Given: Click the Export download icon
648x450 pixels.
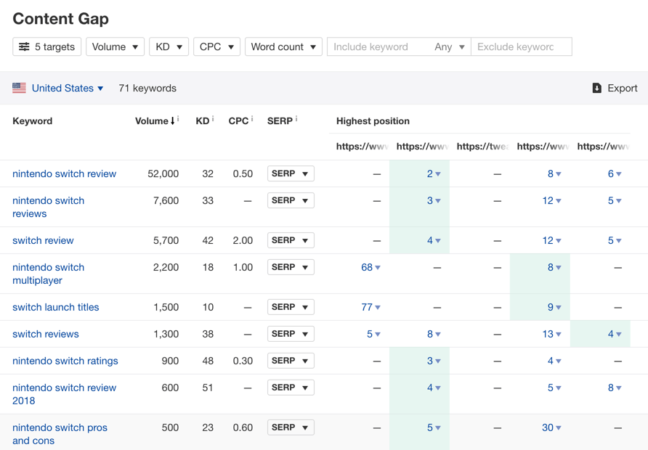Looking at the screenshot, I should pyautogui.click(x=596, y=88).
